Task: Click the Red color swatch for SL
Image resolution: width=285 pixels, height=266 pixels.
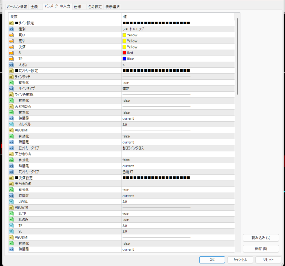Action: [x=125, y=53]
